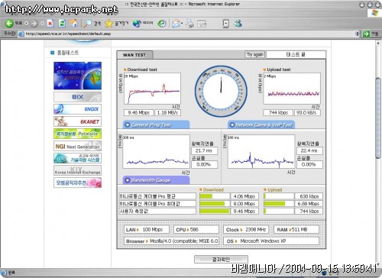The height and width of the screenshot is (278, 382).
Task: Click the Refresh page icon
Action: (62, 24)
